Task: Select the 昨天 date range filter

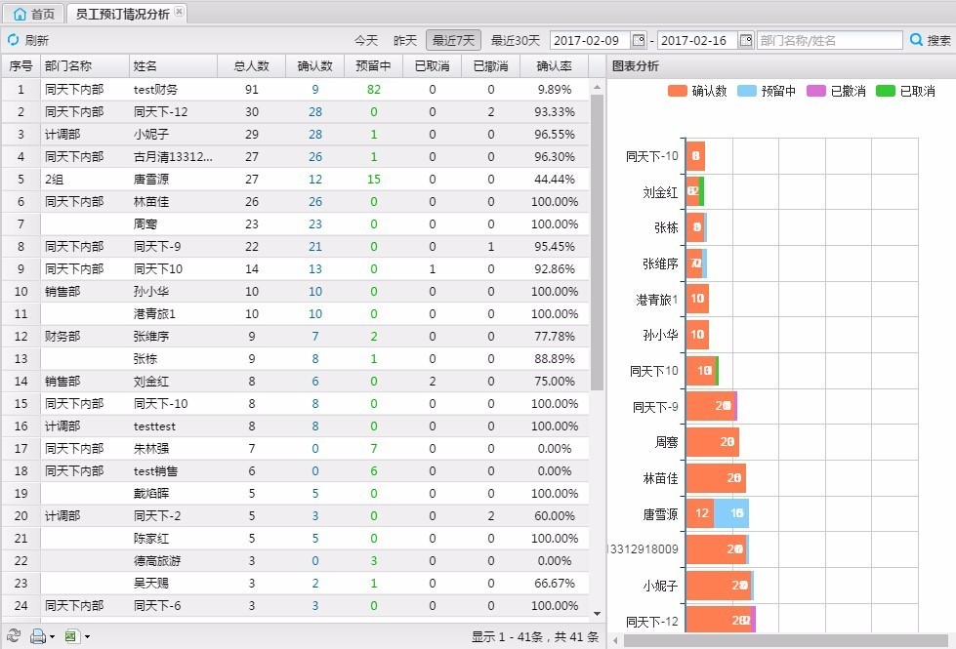Action: [404, 40]
